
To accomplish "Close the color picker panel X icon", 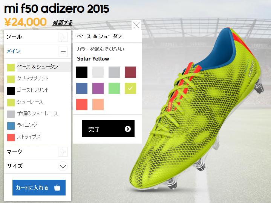I will 136,25.
